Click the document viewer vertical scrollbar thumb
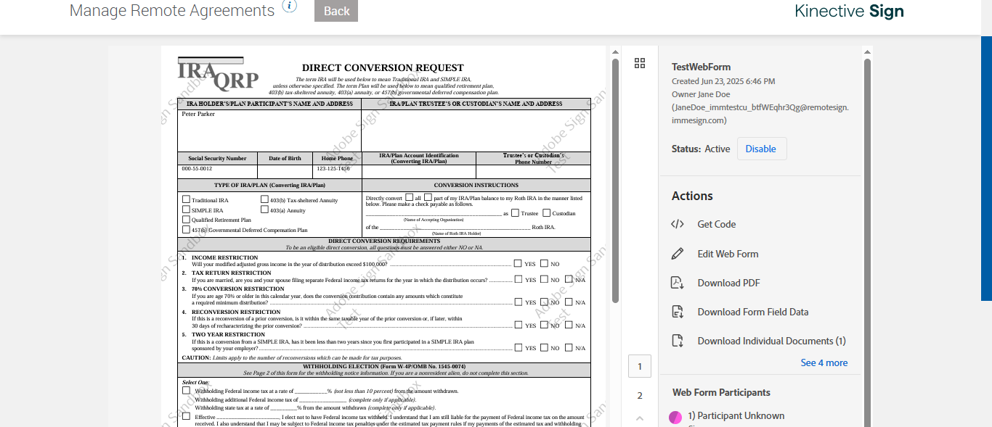Screen dimensions: 992x427 click(x=615, y=181)
